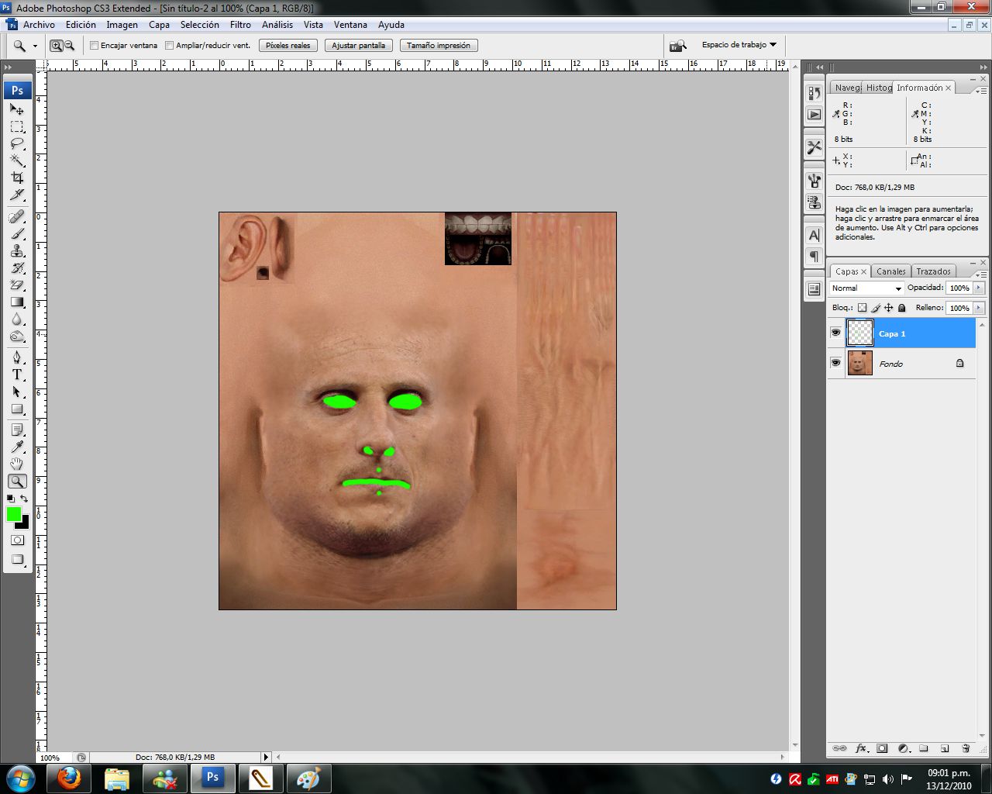Click the green foreground color swatch
The image size is (992, 794).
tap(13, 513)
